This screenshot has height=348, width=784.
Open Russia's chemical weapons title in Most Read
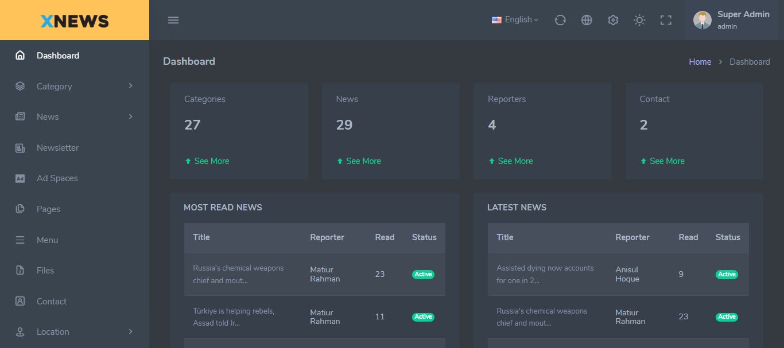pyautogui.click(x=238, y=274)
